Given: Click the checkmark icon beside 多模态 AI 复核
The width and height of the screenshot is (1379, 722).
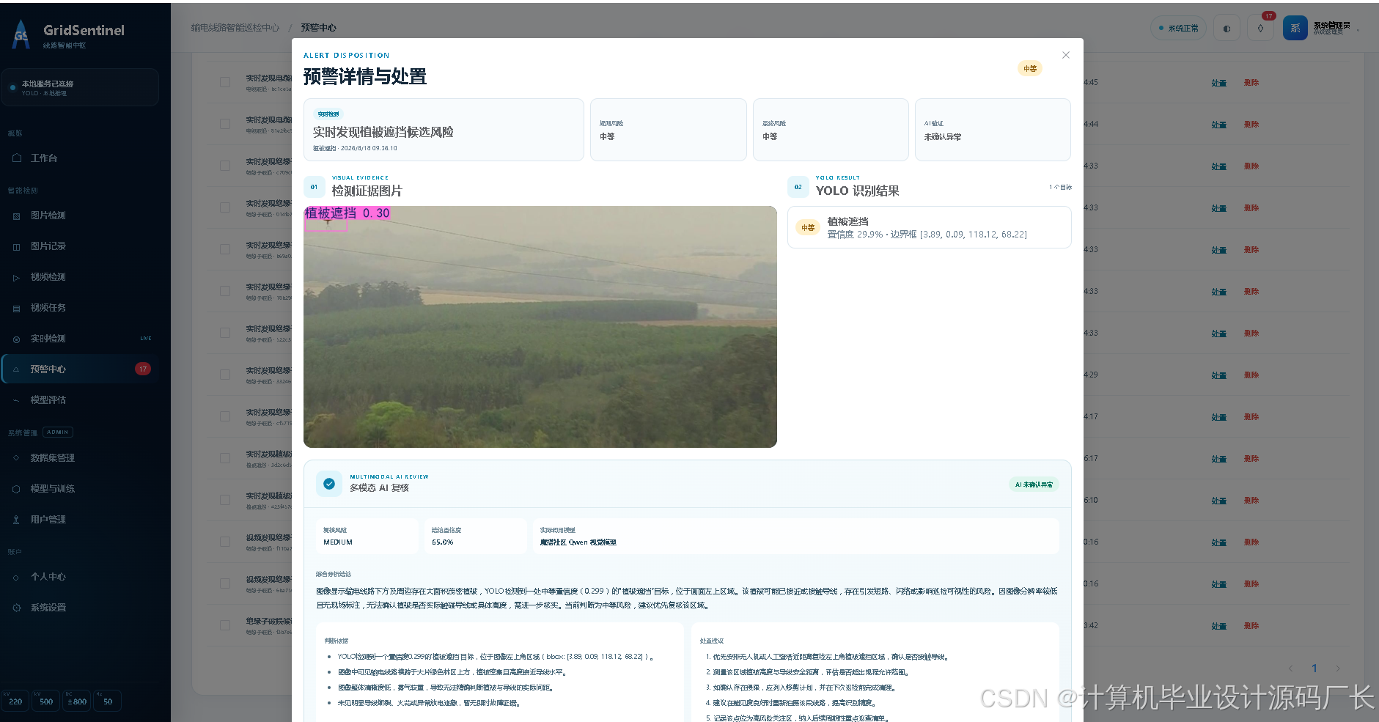Looking at the screenshot, I should tap(329, 484).
